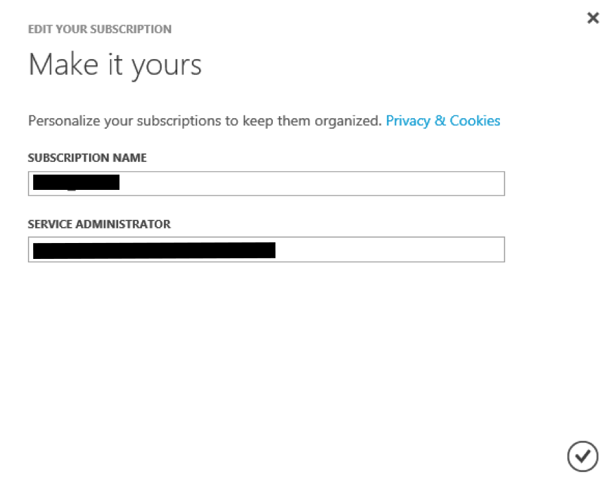Click the Personalize your subscriptions description text
Image resolution: width=614 pixels, height=484 pixels.
pyautogui.click(x=205, y=121)
